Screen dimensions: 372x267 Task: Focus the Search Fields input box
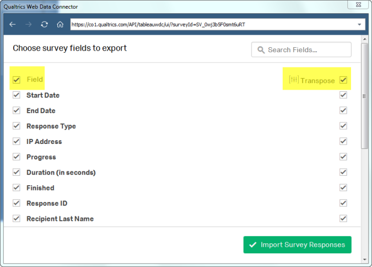301,49
